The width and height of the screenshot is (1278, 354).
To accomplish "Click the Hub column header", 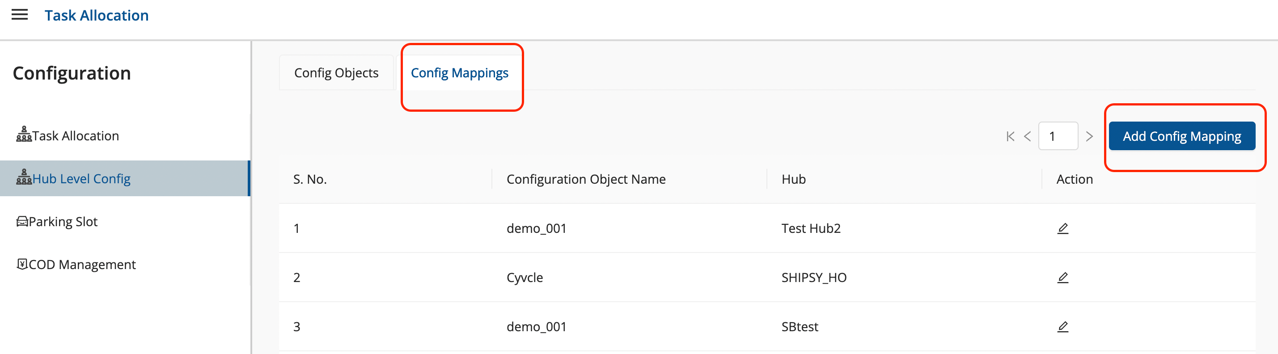I will [x=793, y=179].
